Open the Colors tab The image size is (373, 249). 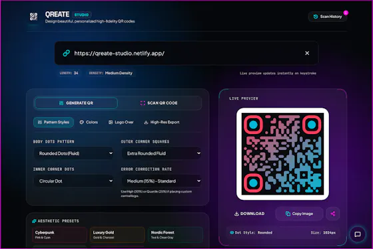[89, 122]
